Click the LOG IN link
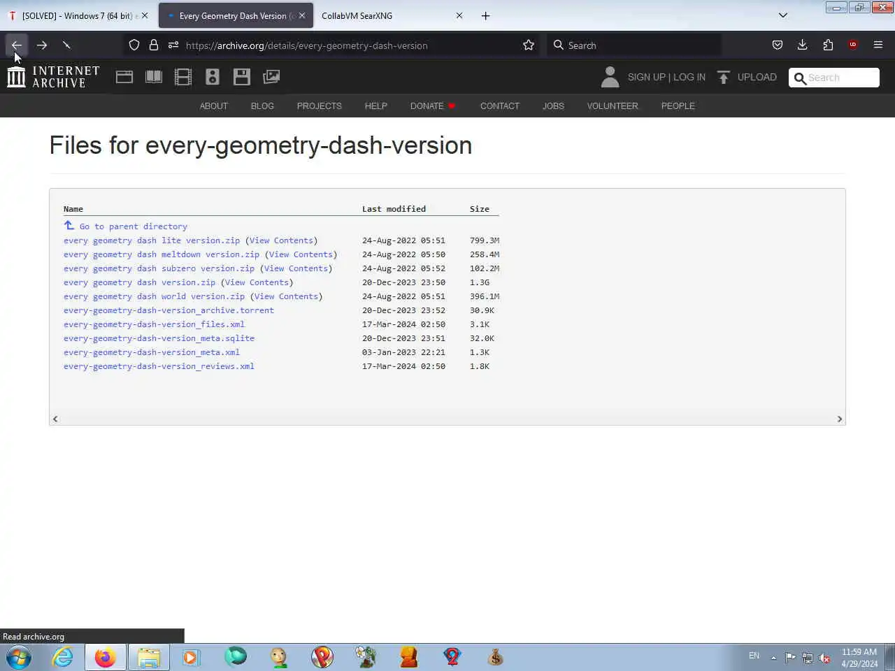Viewport: 895px width, 671px height. click(689, 77)
